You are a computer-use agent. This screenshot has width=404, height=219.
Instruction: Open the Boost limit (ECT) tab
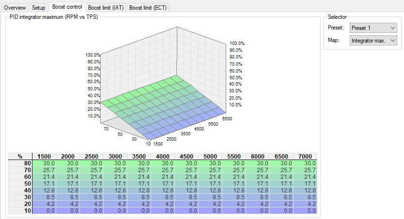coord(148,7)
